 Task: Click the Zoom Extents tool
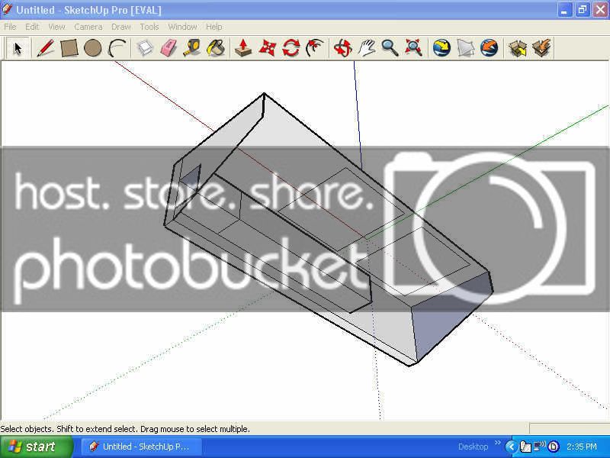413,48
